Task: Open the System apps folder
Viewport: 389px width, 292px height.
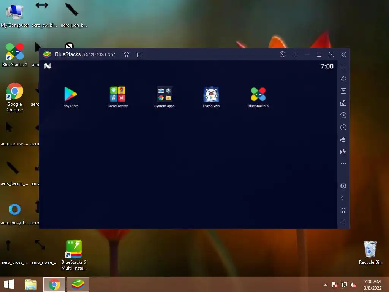Action: pyautogui.click(x=164, y=97)
